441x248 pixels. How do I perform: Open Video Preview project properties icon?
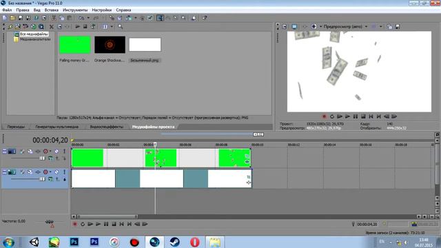285,27
